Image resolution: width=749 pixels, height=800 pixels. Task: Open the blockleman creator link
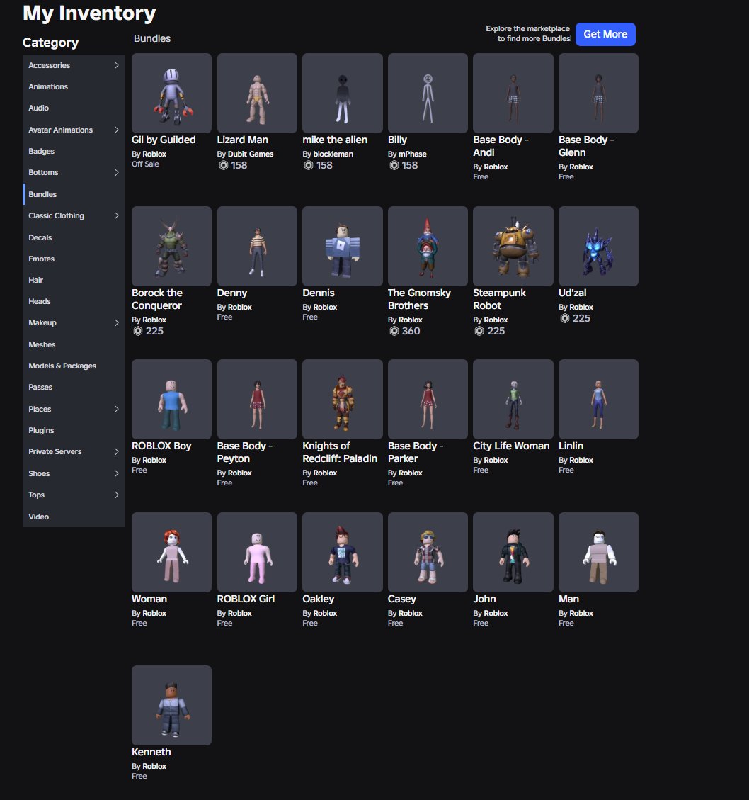pyautogui.click(x=333, y=154)
